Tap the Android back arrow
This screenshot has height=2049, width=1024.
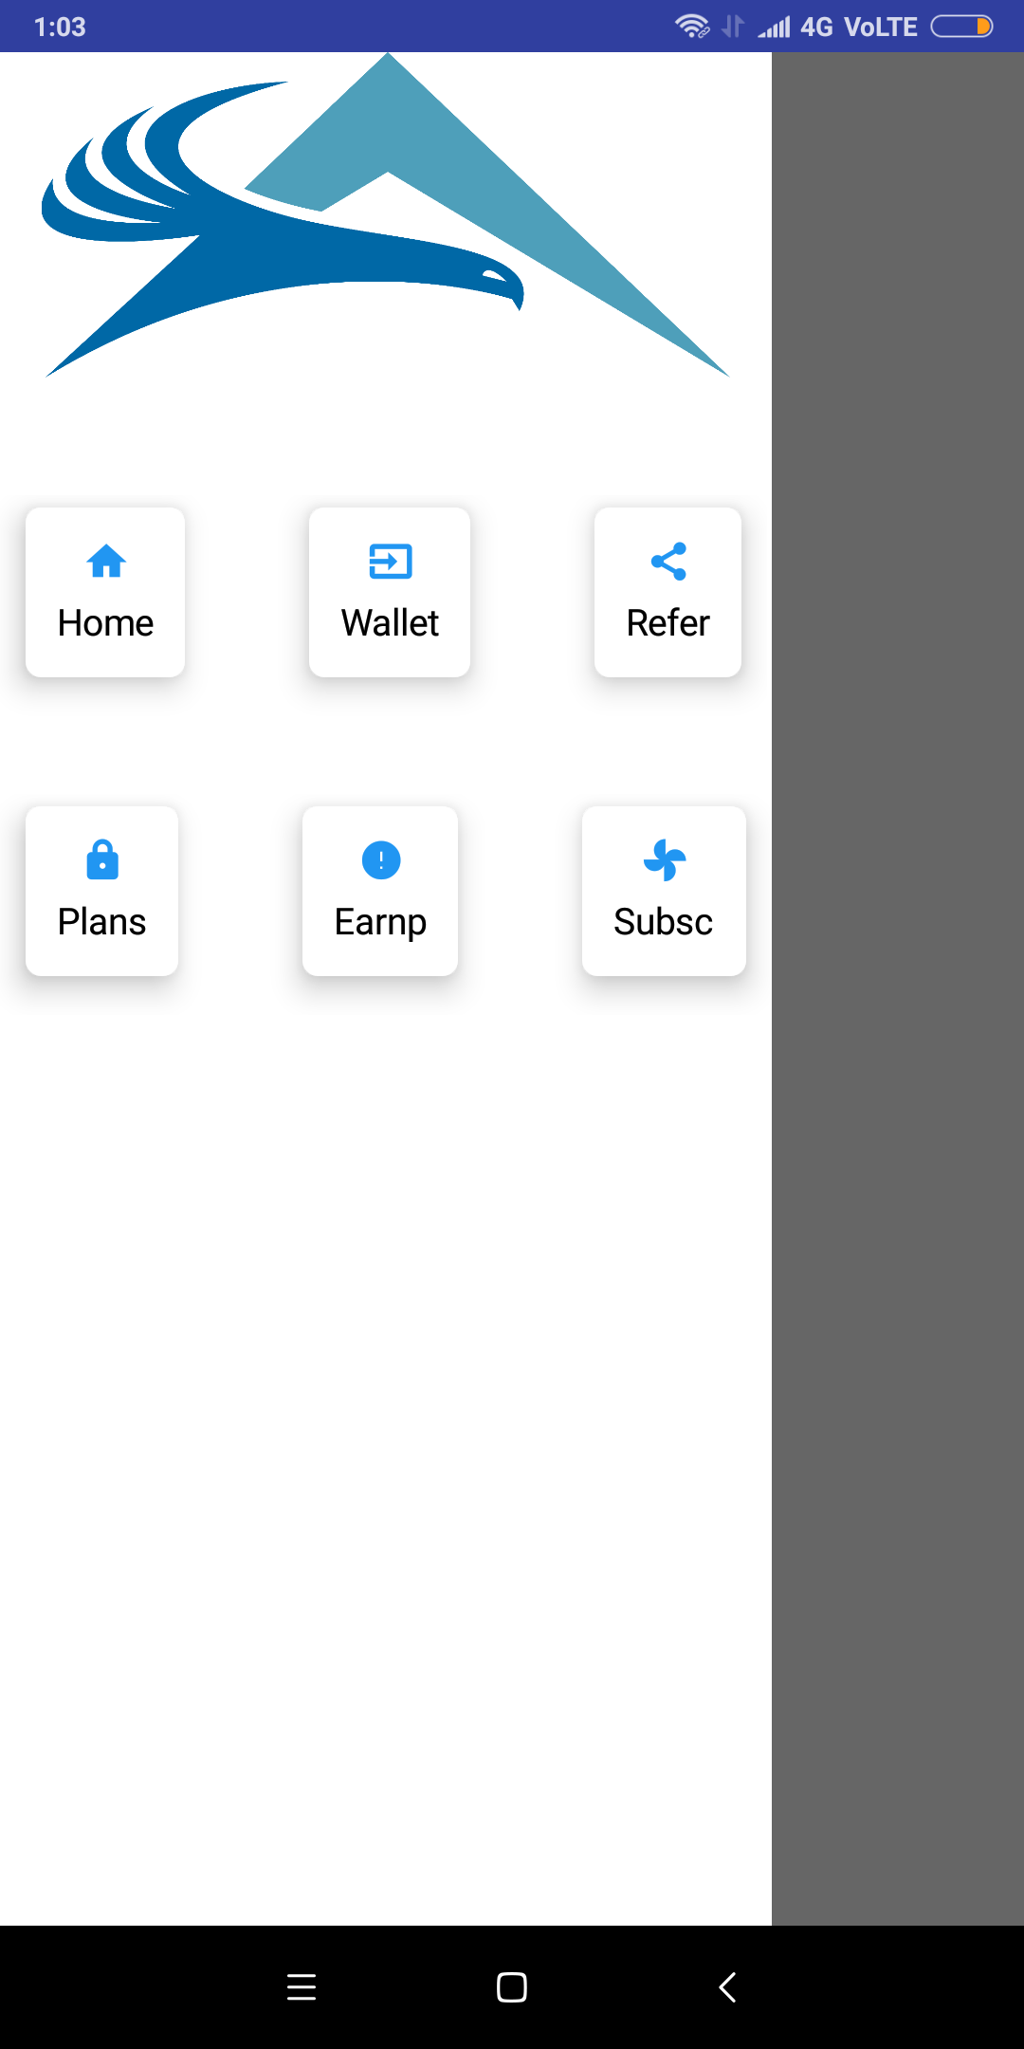(727, 1986)
